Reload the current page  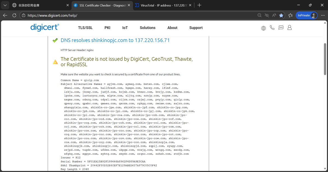(14, 16)
